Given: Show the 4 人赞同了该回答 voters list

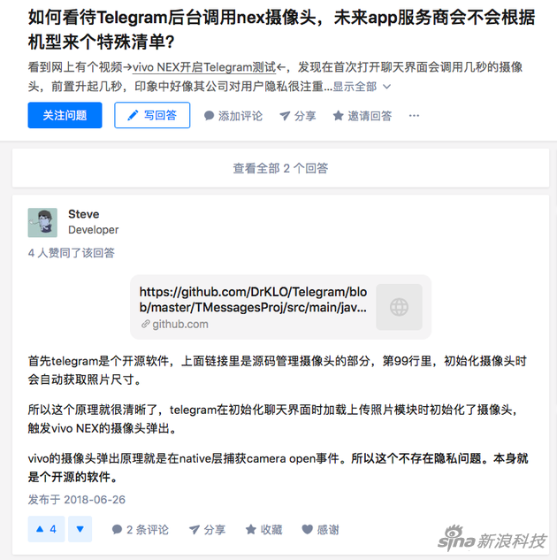Looking at the screenshot, I should (72, 253).
